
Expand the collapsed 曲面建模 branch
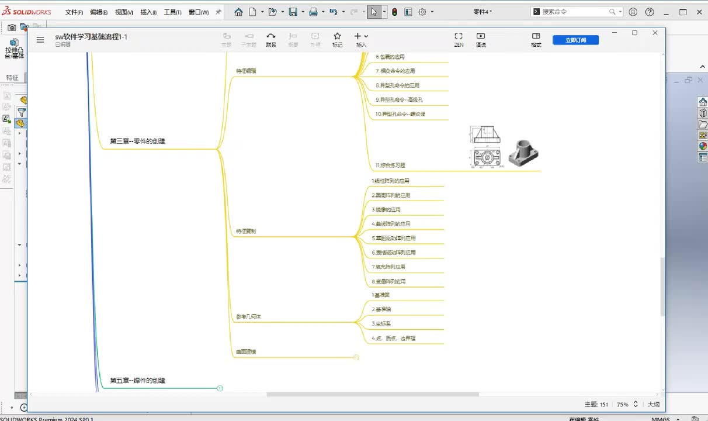(356, 357)
